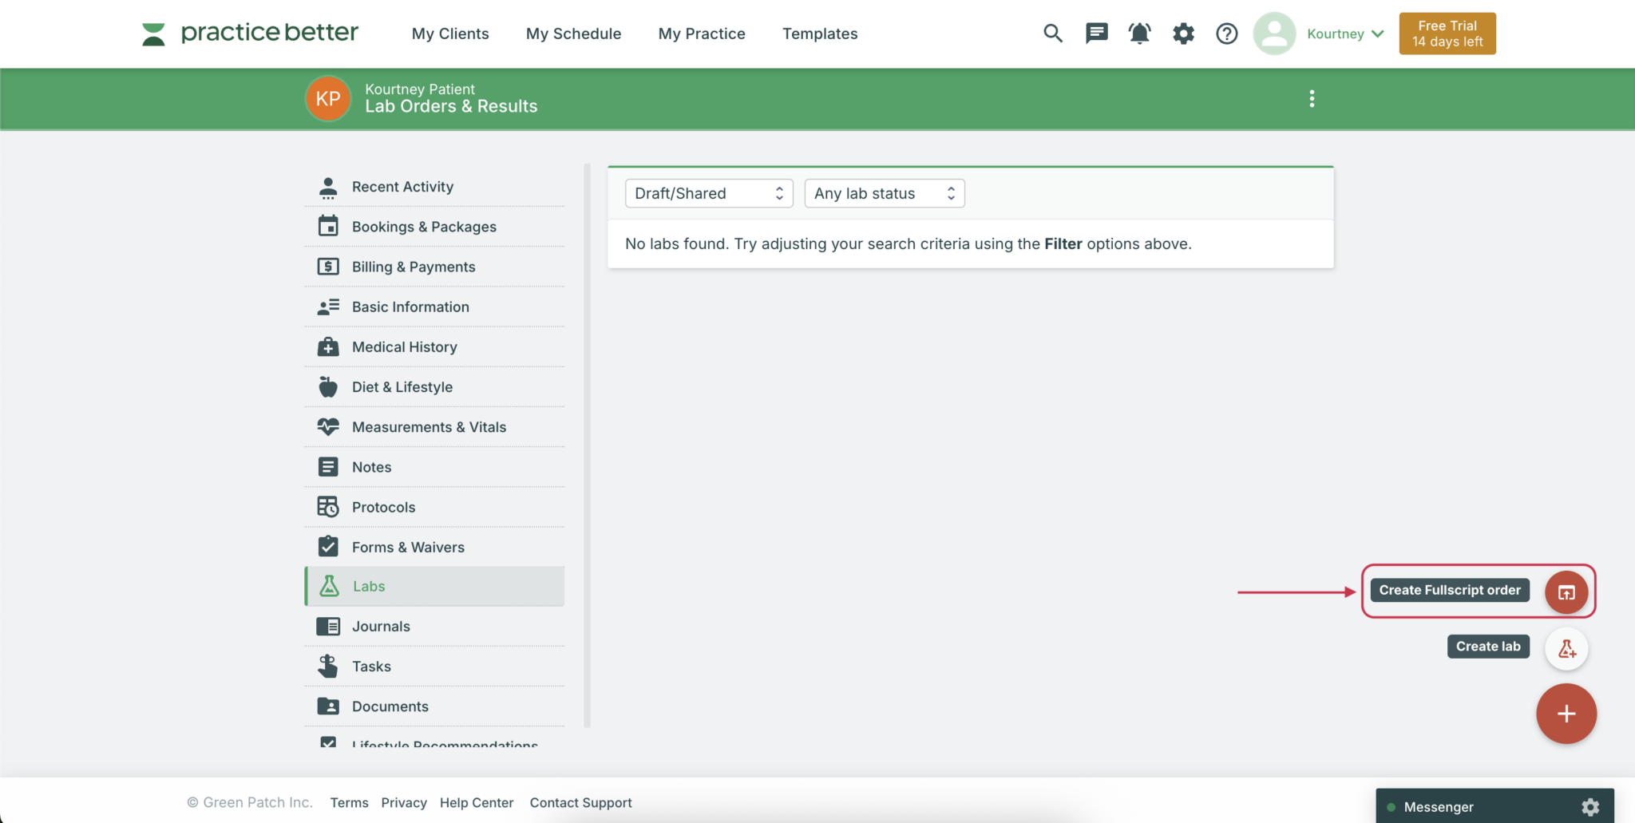
Task: Expand the Kourtney account menu chevron
Action: click(x=1379, y=34)
